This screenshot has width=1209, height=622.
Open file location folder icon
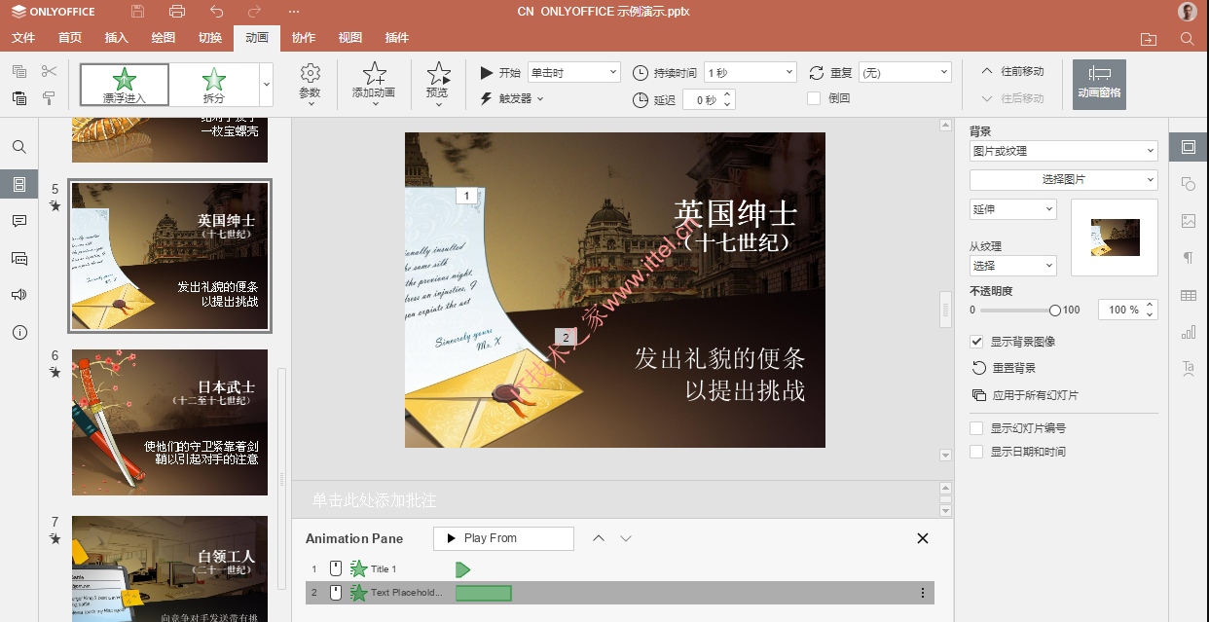(1149, 39)
